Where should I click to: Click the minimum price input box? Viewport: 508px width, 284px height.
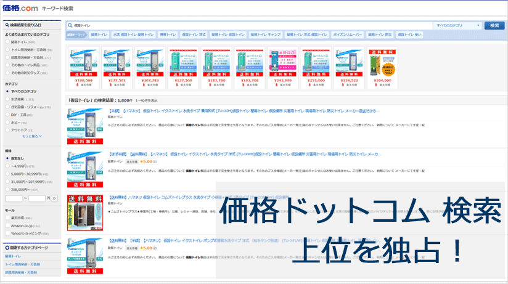[x=14, y=198]
